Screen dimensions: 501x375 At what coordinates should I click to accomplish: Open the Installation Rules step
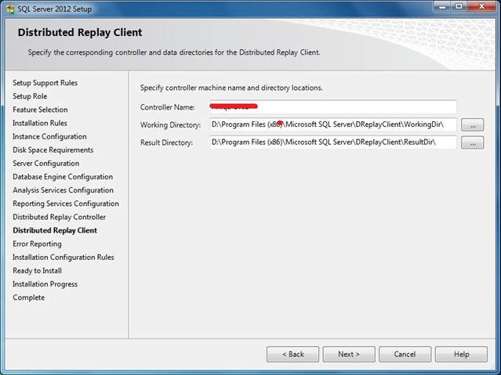click(40, 123)
